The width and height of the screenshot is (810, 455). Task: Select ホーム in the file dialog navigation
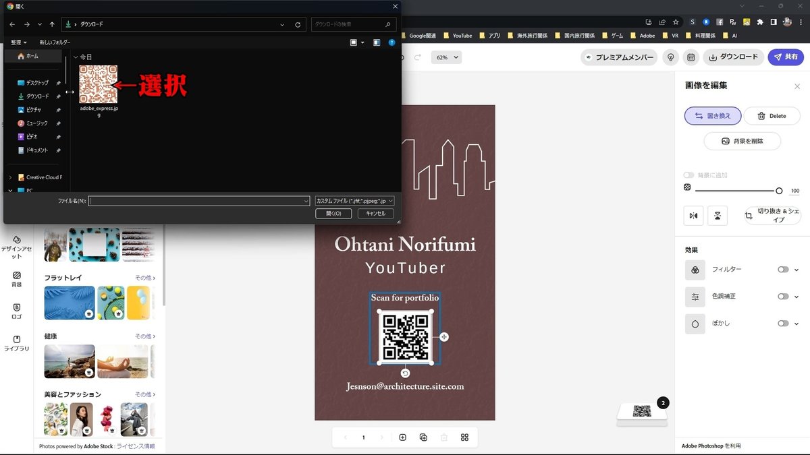pos(32,56)
